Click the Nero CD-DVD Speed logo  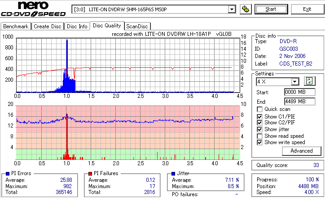(x=33, y=9)
